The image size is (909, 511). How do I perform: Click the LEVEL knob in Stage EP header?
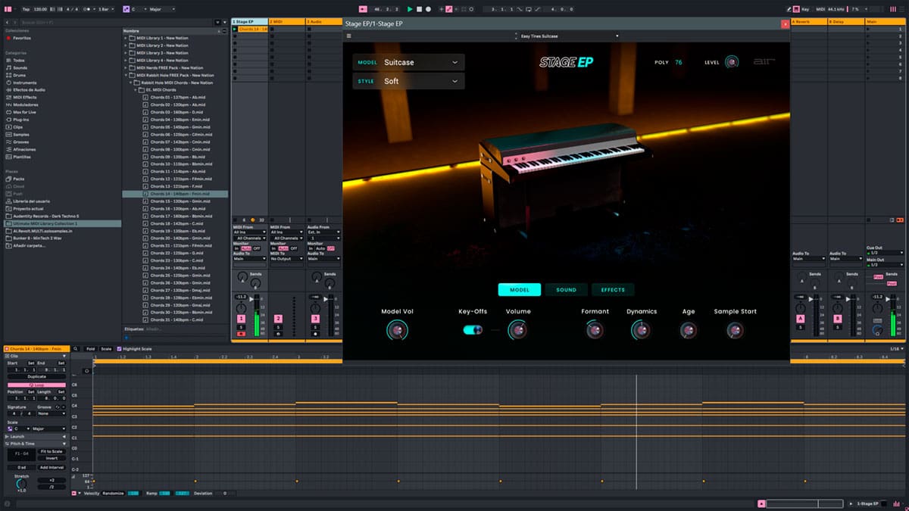pyautogui.click(x=731, y=62)
